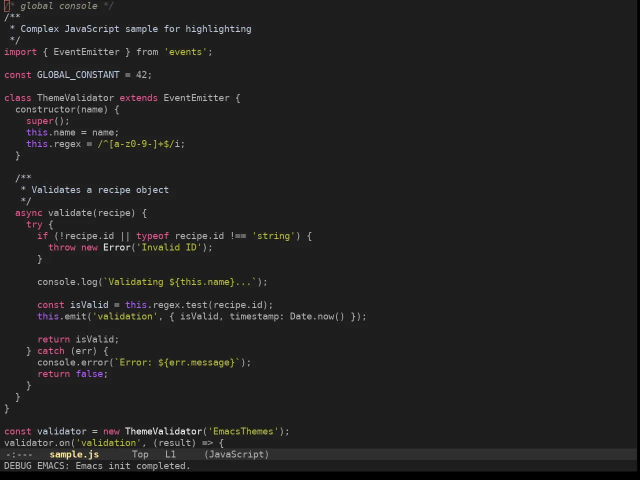The height and width of the screenshot is (480, 640).
Task: Click the (result) arrow function parameter
Action: pos(174,443)
